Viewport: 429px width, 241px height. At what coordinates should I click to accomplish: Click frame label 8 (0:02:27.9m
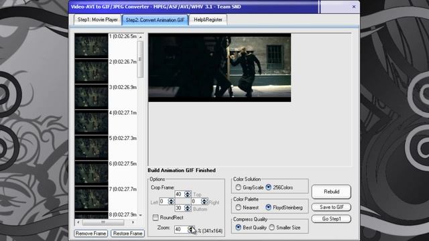point(123,214)
